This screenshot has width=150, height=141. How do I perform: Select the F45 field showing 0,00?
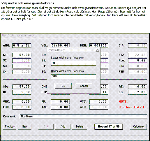(137, 72)
